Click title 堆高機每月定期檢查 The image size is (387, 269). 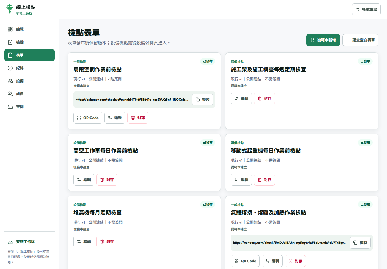coord(98,213)
